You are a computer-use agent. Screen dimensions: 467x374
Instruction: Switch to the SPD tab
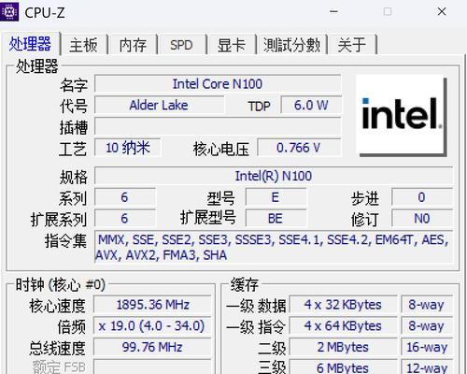(x=181, y=45)
